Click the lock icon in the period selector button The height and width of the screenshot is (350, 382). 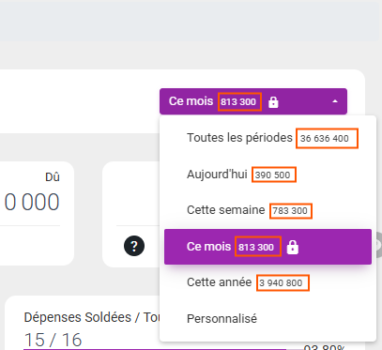273,102
